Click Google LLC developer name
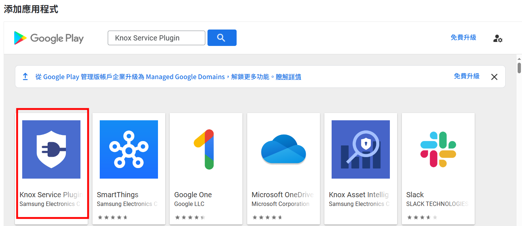The image size is (522, 226). point(189,204)
